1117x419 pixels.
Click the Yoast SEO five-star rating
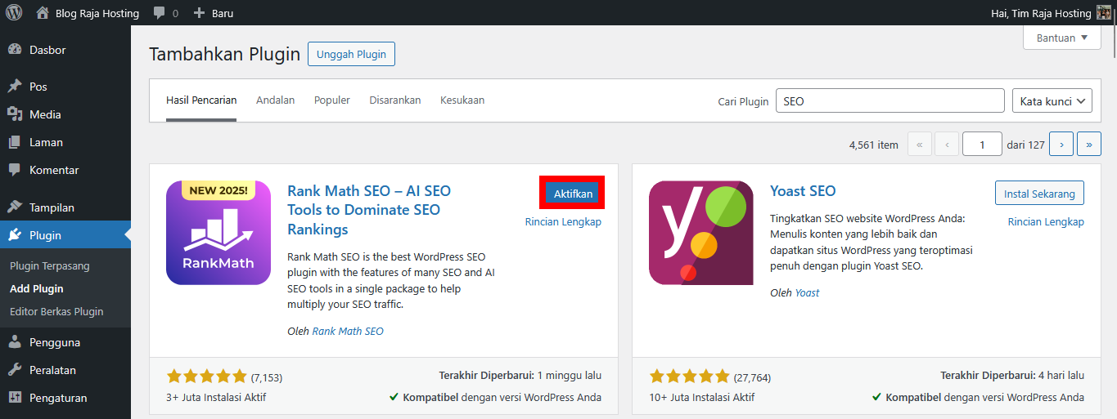tap(689, 377)
